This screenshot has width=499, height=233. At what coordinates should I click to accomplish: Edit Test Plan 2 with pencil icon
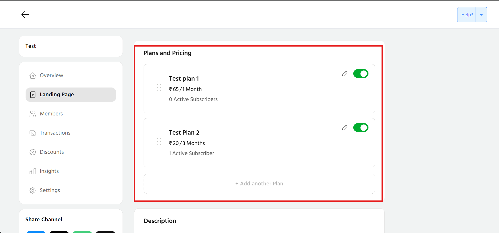point(344,128)
